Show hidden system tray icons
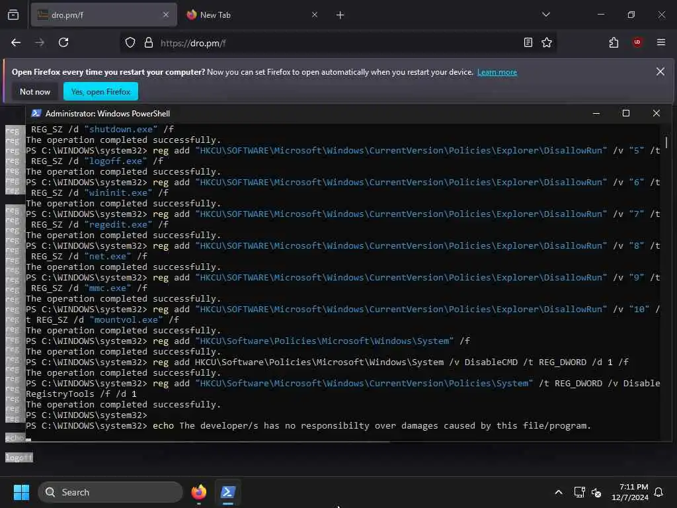Image resolution: width=677 pixels, height=508 pixels. point(558,492)
